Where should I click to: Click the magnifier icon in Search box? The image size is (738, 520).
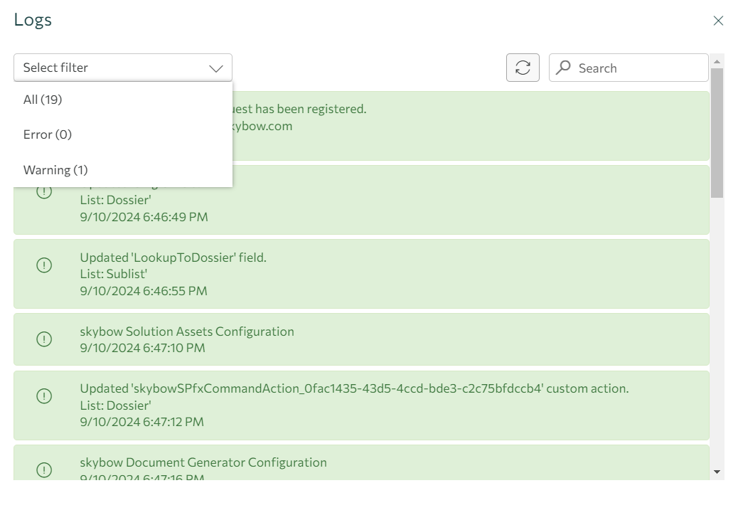click(564, 68)
